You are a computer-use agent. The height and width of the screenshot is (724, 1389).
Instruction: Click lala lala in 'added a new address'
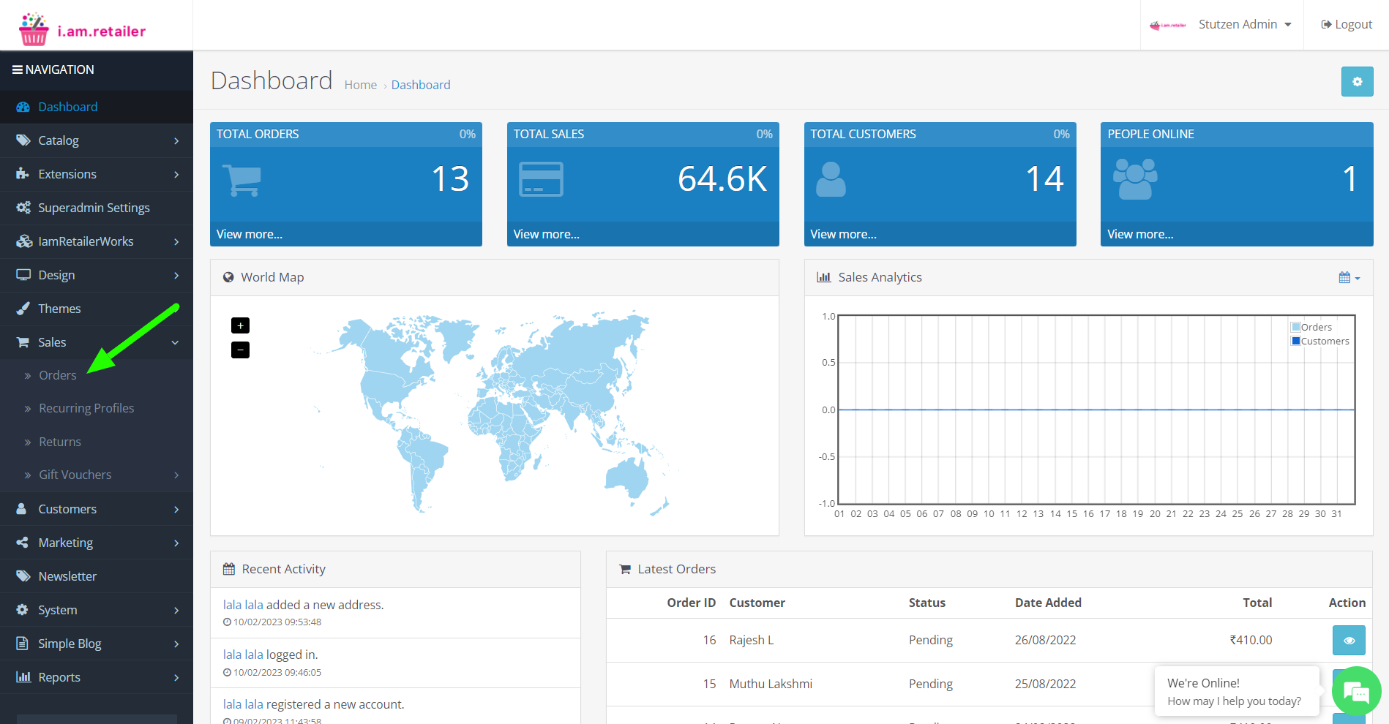point(243,605)
